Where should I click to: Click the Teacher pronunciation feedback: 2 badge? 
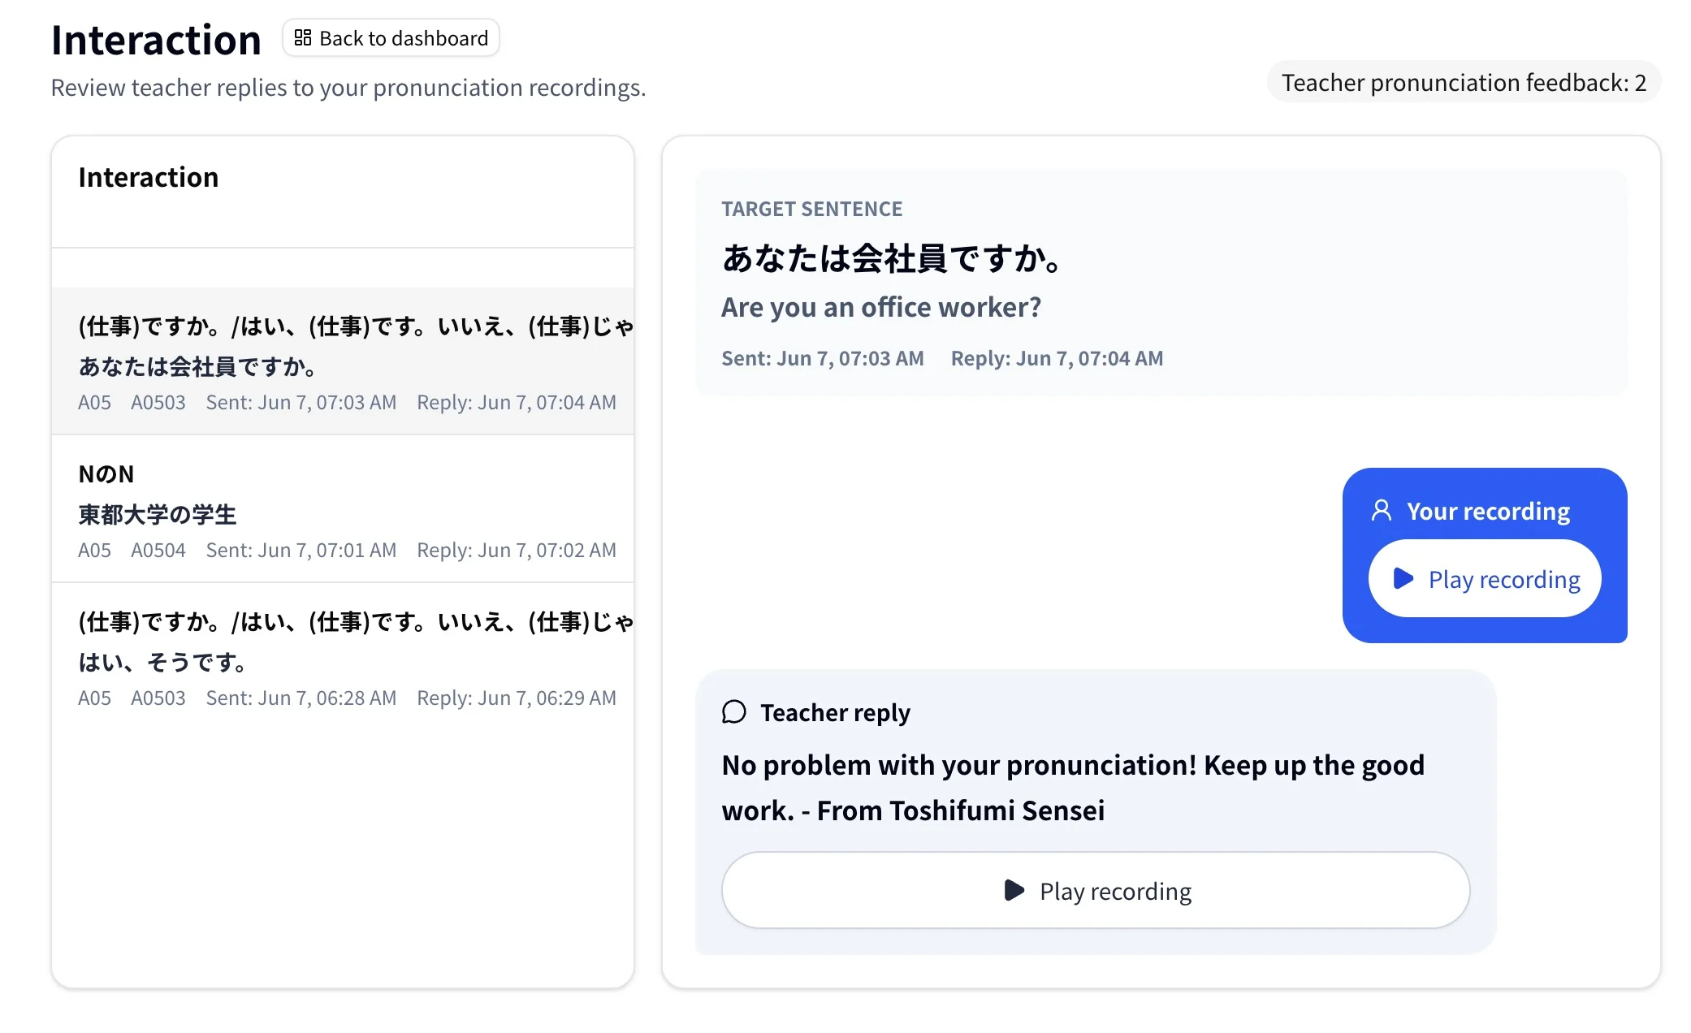[x=1464, y=82]
